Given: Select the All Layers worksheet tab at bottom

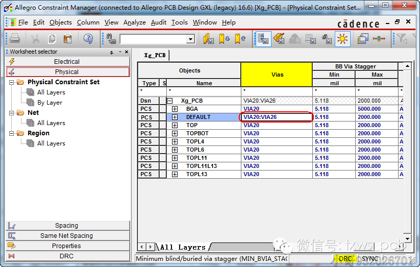Looking at the screenshot, I should point(183,247).
